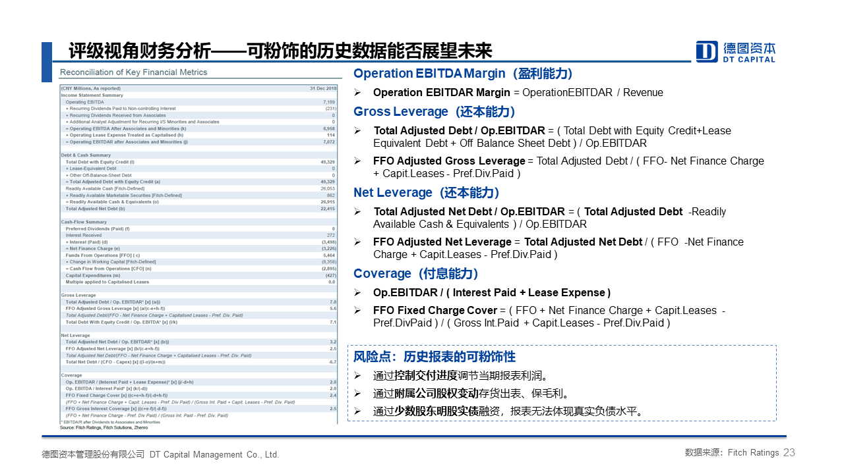Click the DT Capital logo icon
Viewport: 844px width, 474px height.
click(x=707, y=51)
